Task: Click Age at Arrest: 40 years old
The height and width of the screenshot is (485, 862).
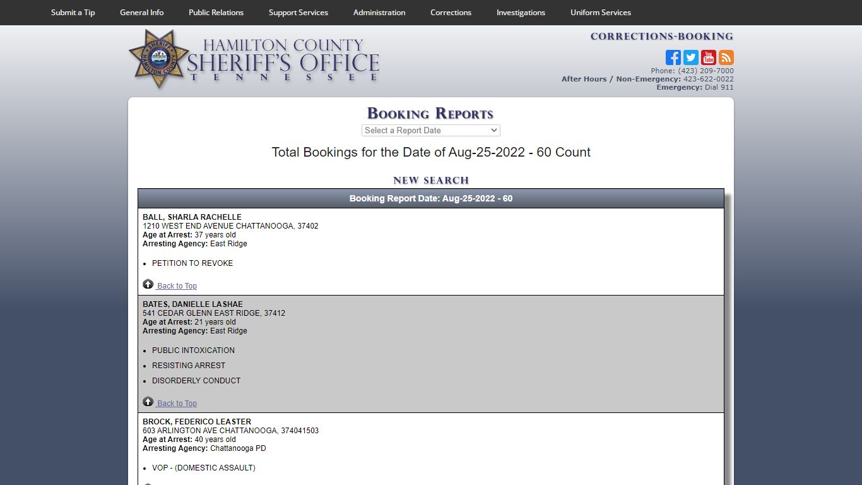Action: (x=189, y=440)
